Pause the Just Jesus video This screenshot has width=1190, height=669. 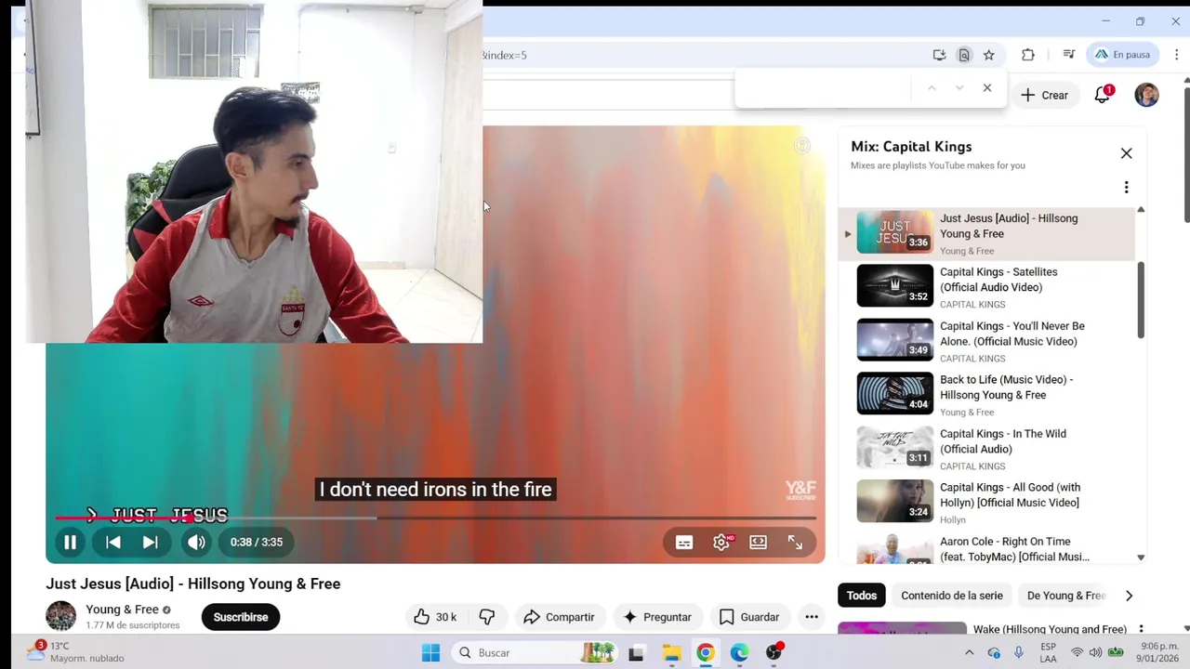pyautogui.click(x=70, y=543)
